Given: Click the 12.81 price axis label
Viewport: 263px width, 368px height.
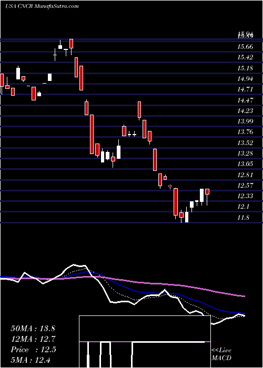Looking at the screenshot, I should point(245,175).
